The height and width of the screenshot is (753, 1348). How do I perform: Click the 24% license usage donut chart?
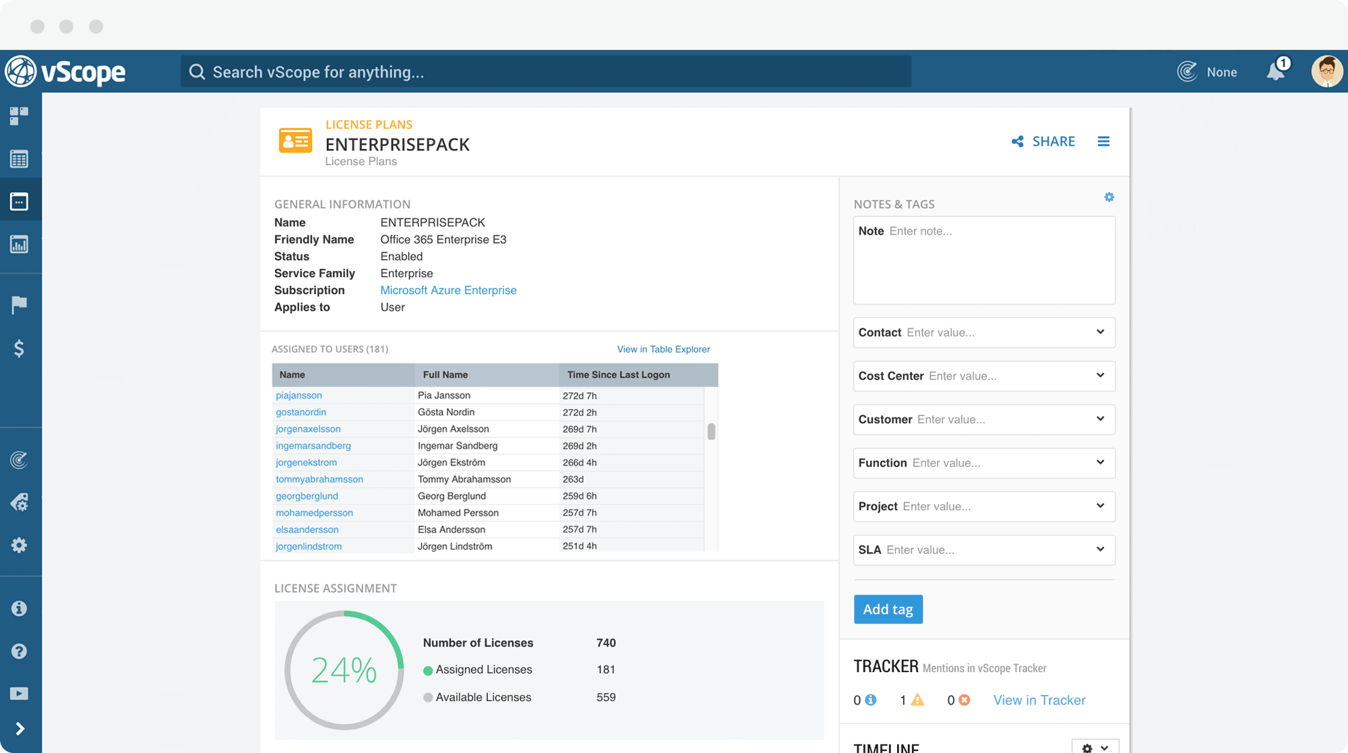coord(344,670)
